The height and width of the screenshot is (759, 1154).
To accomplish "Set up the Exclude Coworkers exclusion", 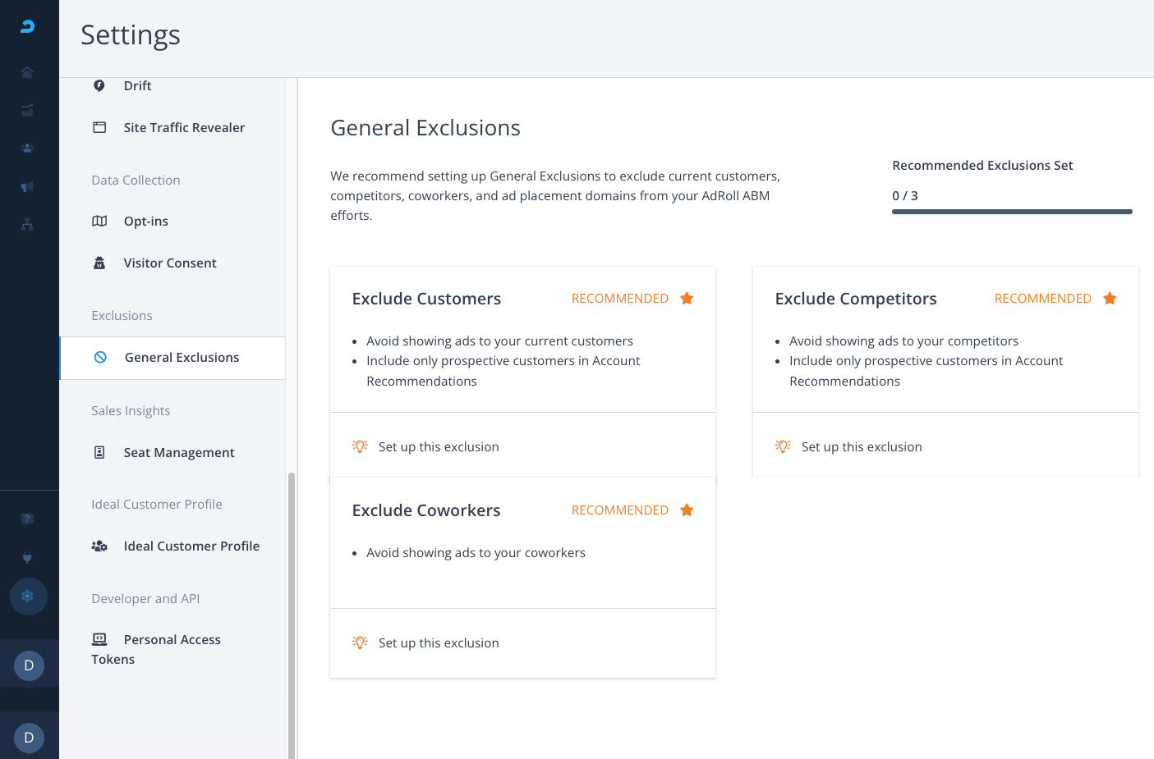I will coord(438,643).
